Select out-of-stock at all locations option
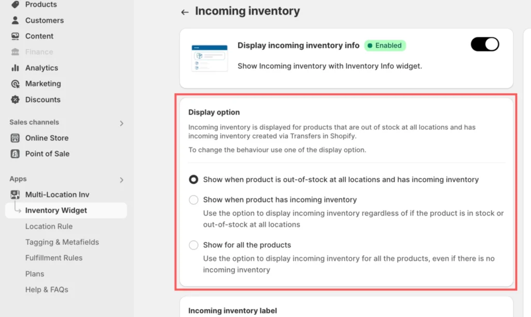Screen dimensions: 531x317 (x=193, y=180)
